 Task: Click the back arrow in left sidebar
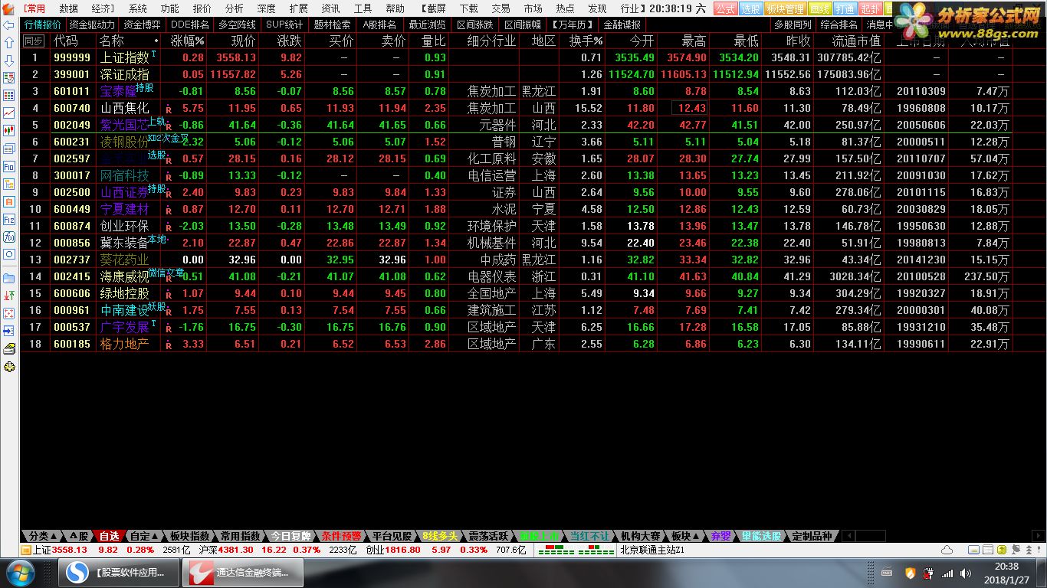click(9, 25)
